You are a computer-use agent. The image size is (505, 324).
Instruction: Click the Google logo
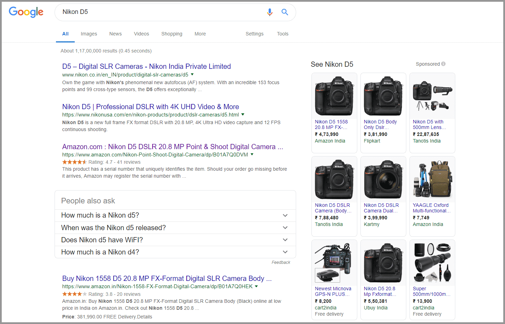[x=26, y=12]
